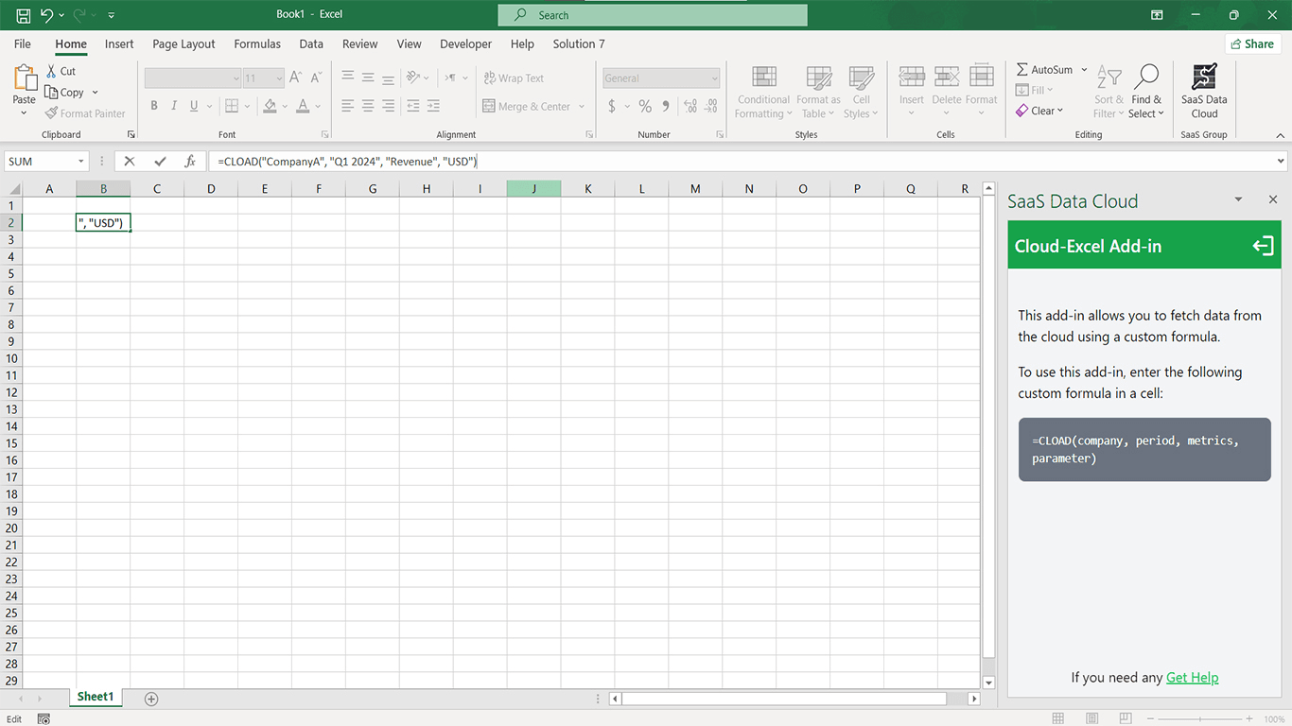Viewport: 1292px width, 726px height.
Task: Switch to the Developer tab
Action: 465,43
